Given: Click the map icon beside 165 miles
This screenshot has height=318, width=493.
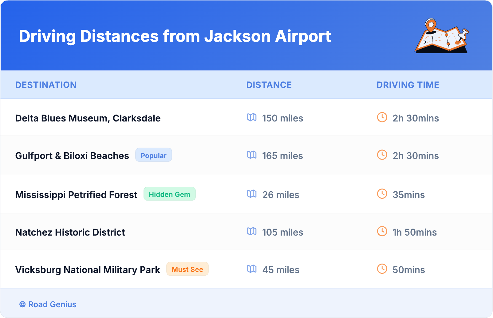Looking at the screenshot, I should (x=252, y=155).
